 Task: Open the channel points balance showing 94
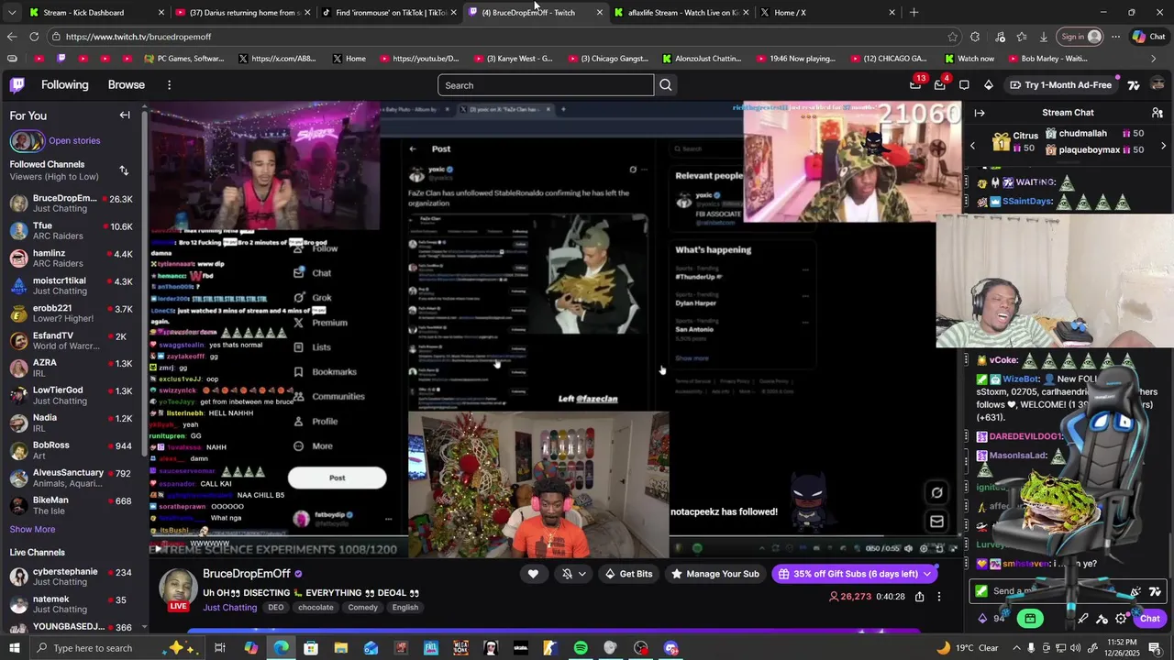pos(992,619)
